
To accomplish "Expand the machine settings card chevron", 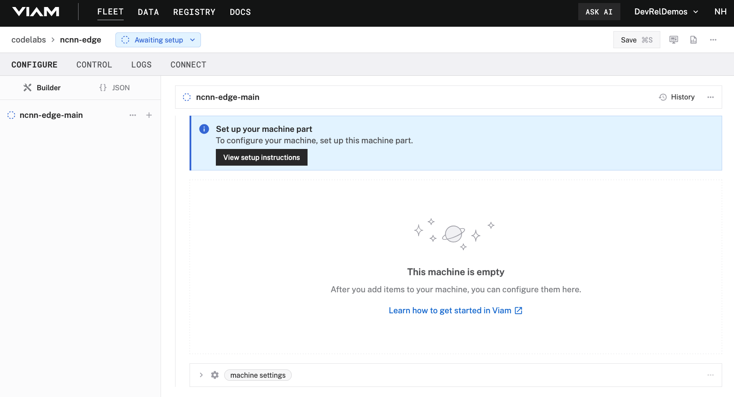I will [201, 375].
